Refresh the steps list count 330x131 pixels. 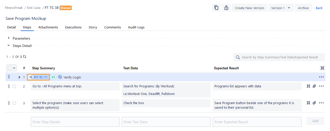(x=25, y=57)
